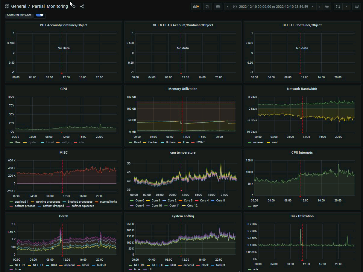Zoom out the time range
The image size is (363, 272).
pyautogui.click(x=327, y=7)
